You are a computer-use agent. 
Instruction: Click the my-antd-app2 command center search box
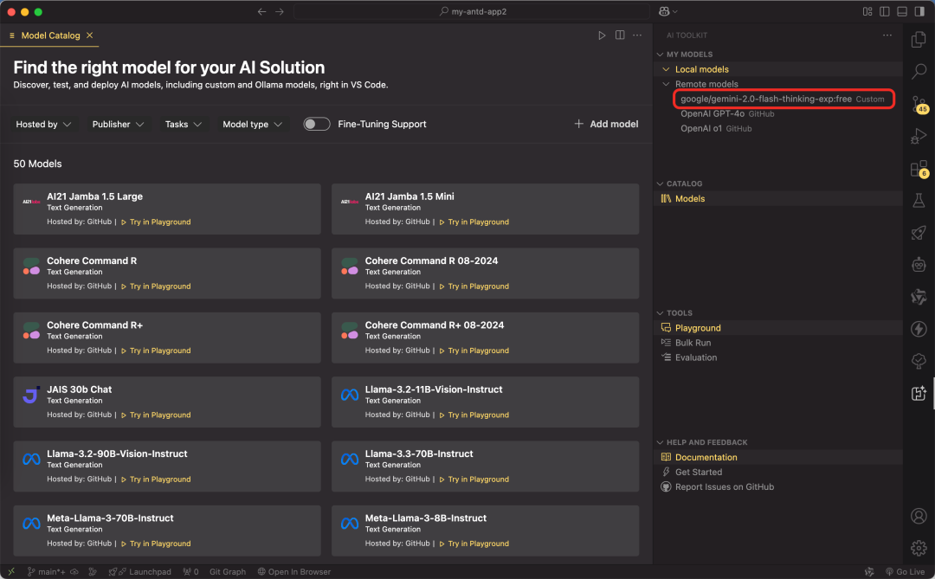[x=472, y=11]
